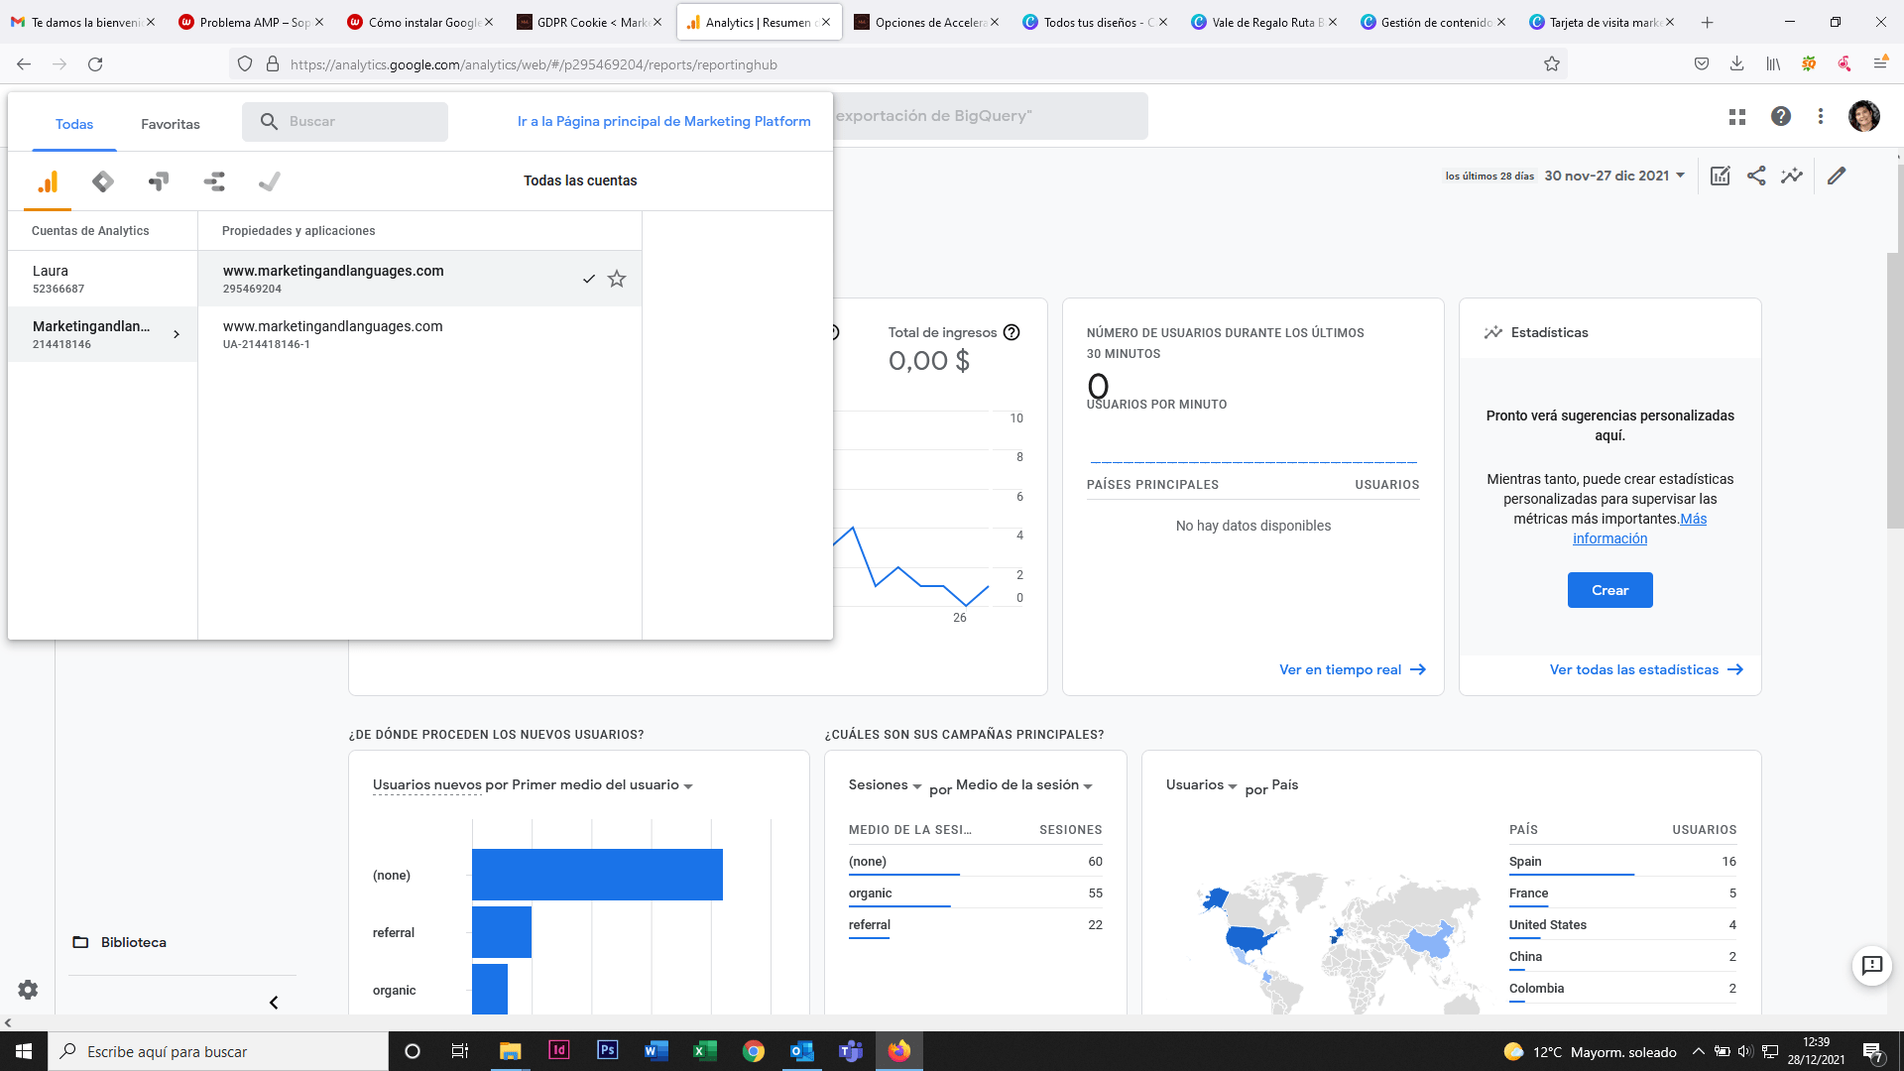This screenshot has height=1071, width=1904.
Task: Open Usuarios nuevos por Primer medio dropdown
Action: click(533, 784)
